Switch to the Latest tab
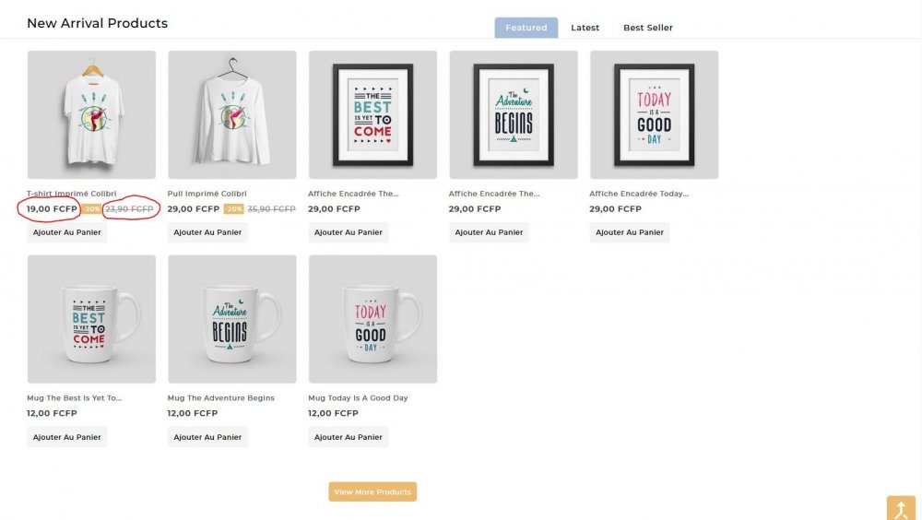The height and width of the screenshot is (520, 922). click(585, 28)
